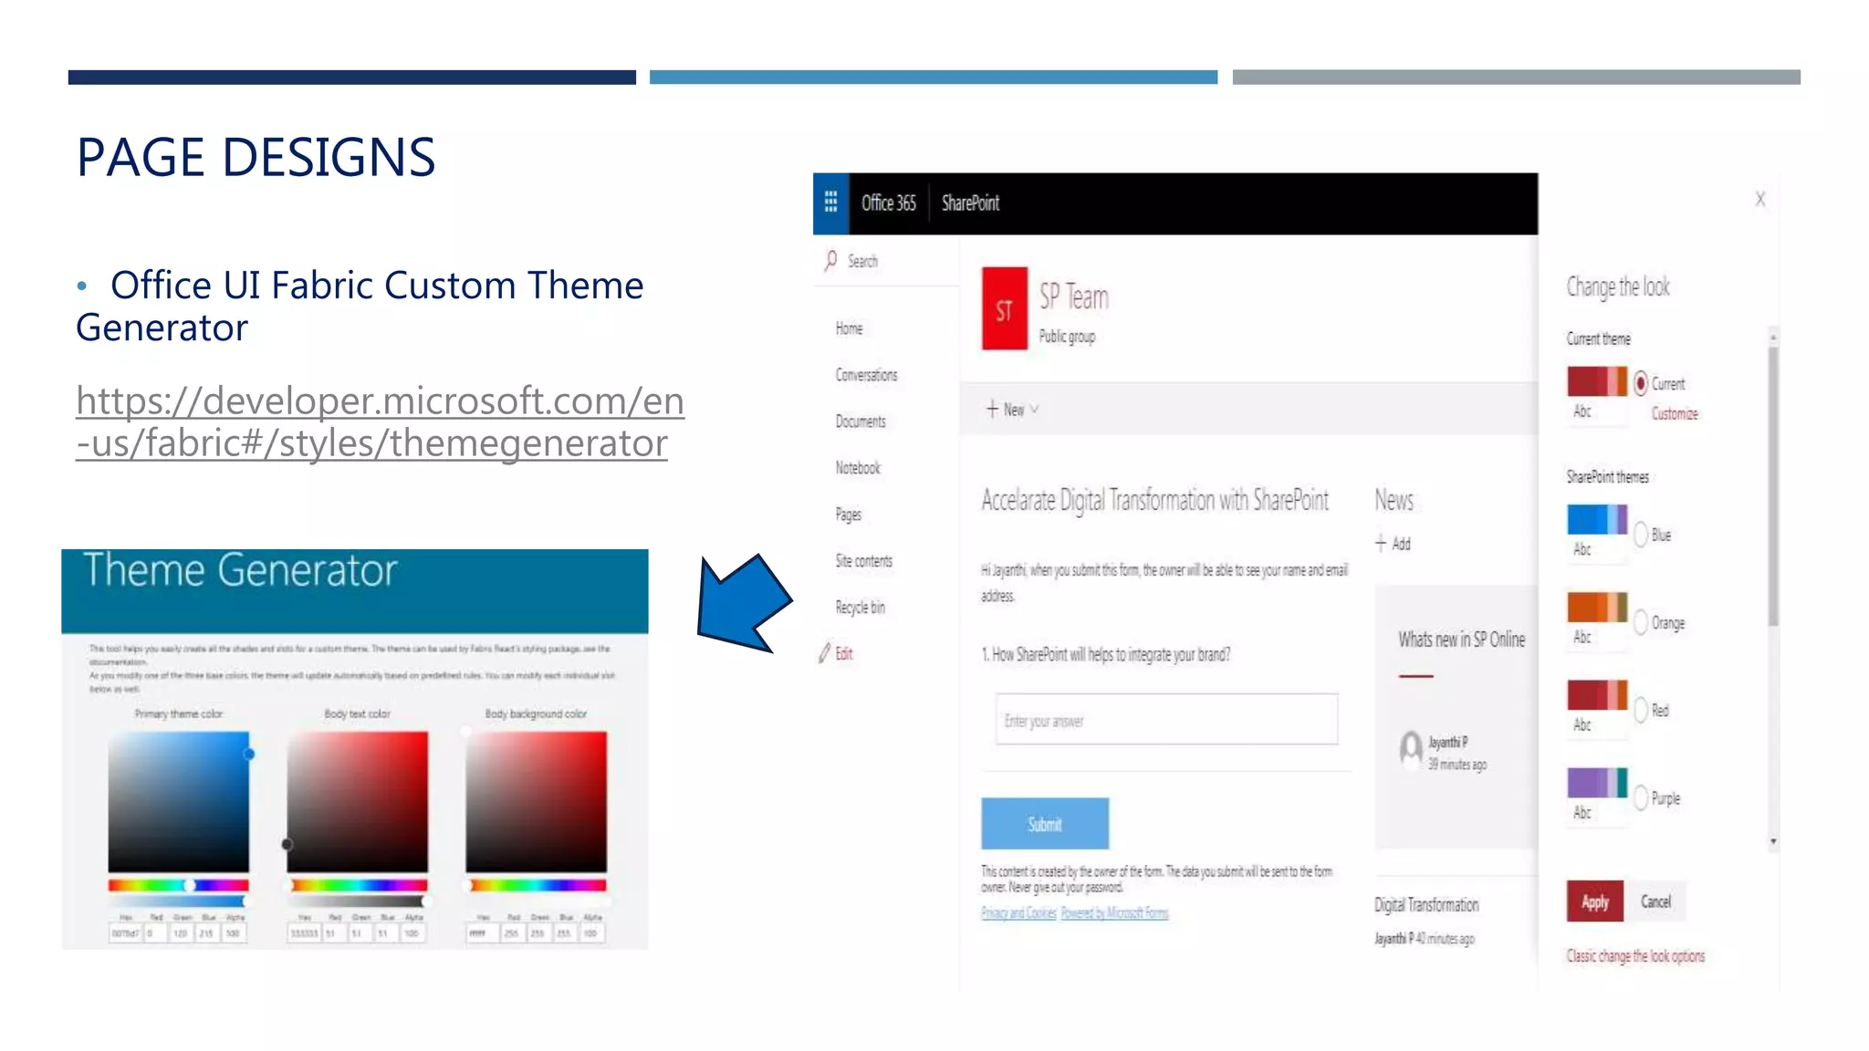This screenshot has height=1051, width=1869.
Task: Open Home in the site navigation
Action: [x=849, y=328]
